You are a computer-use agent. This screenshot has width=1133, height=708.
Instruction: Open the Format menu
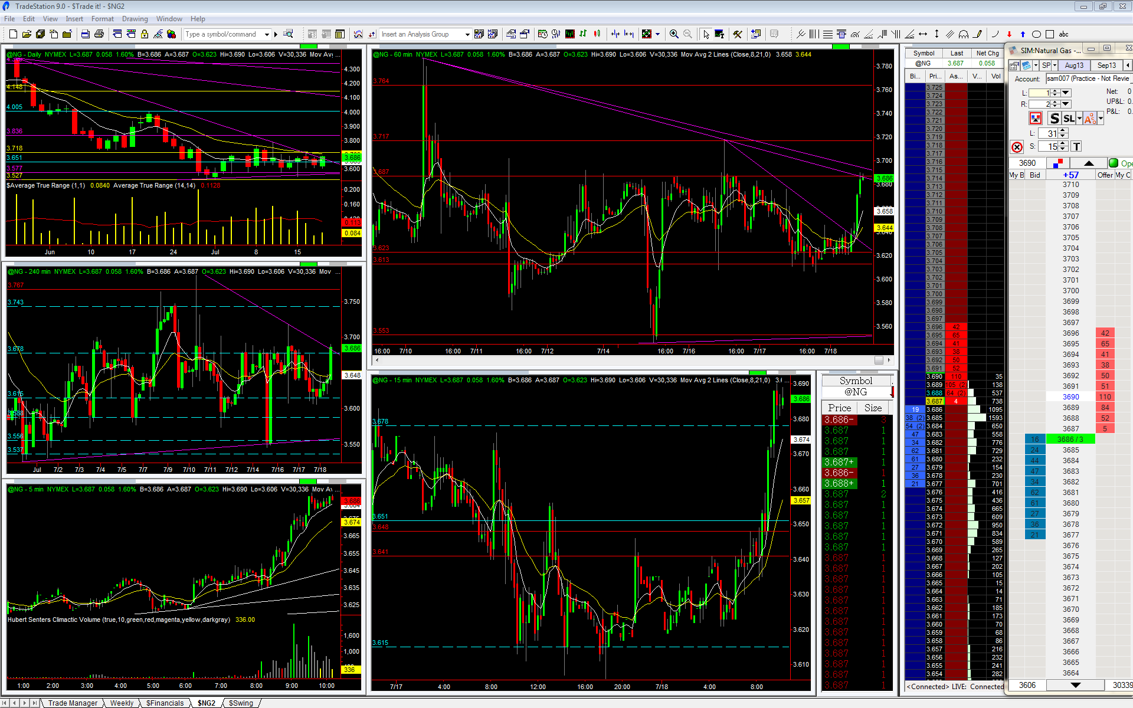(103, 19)
